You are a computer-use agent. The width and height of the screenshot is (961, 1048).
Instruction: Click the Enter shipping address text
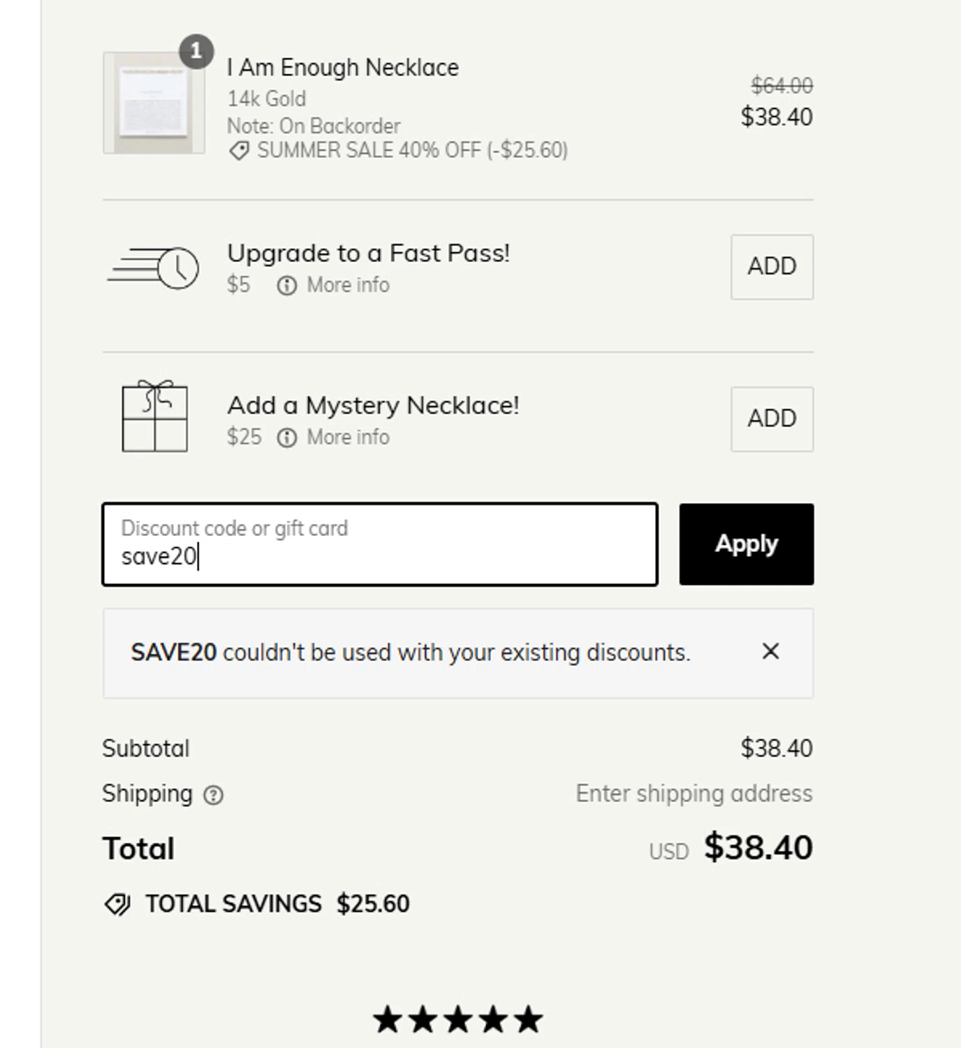click(x=694, y=794)
